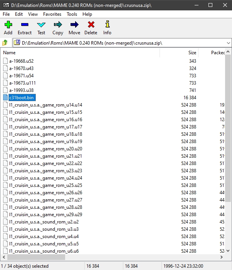Click file icon of a-19668.u52

(5, 61)
